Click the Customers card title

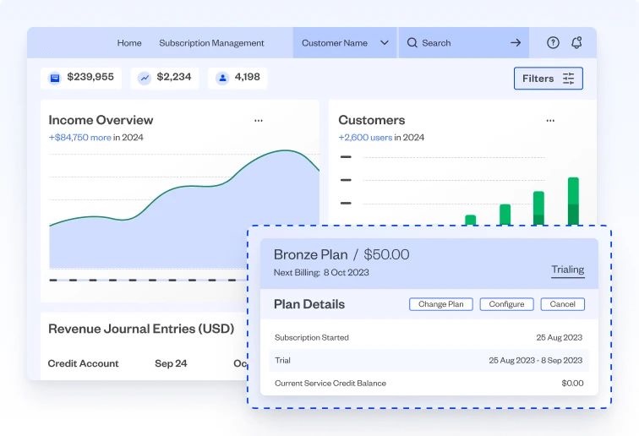click(x=372, y=120)
